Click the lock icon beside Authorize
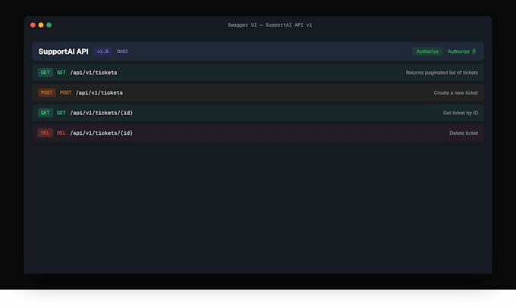This screenshot has width=516, height=306. tap(474, 52)
